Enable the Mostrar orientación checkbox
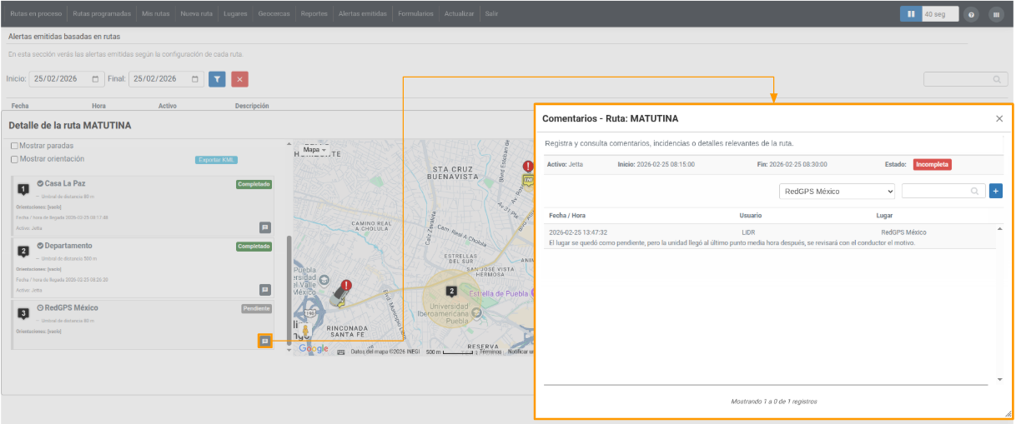Image resolution: width=1016 pixels, height=424 pixels. (13, 159)
